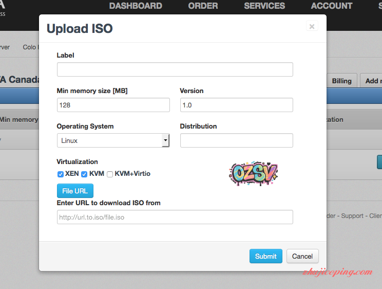Image resolution: width=382 pixels, height=289 pixels.
Task: Open the ORDER menu item
Action: click(203, 6)
